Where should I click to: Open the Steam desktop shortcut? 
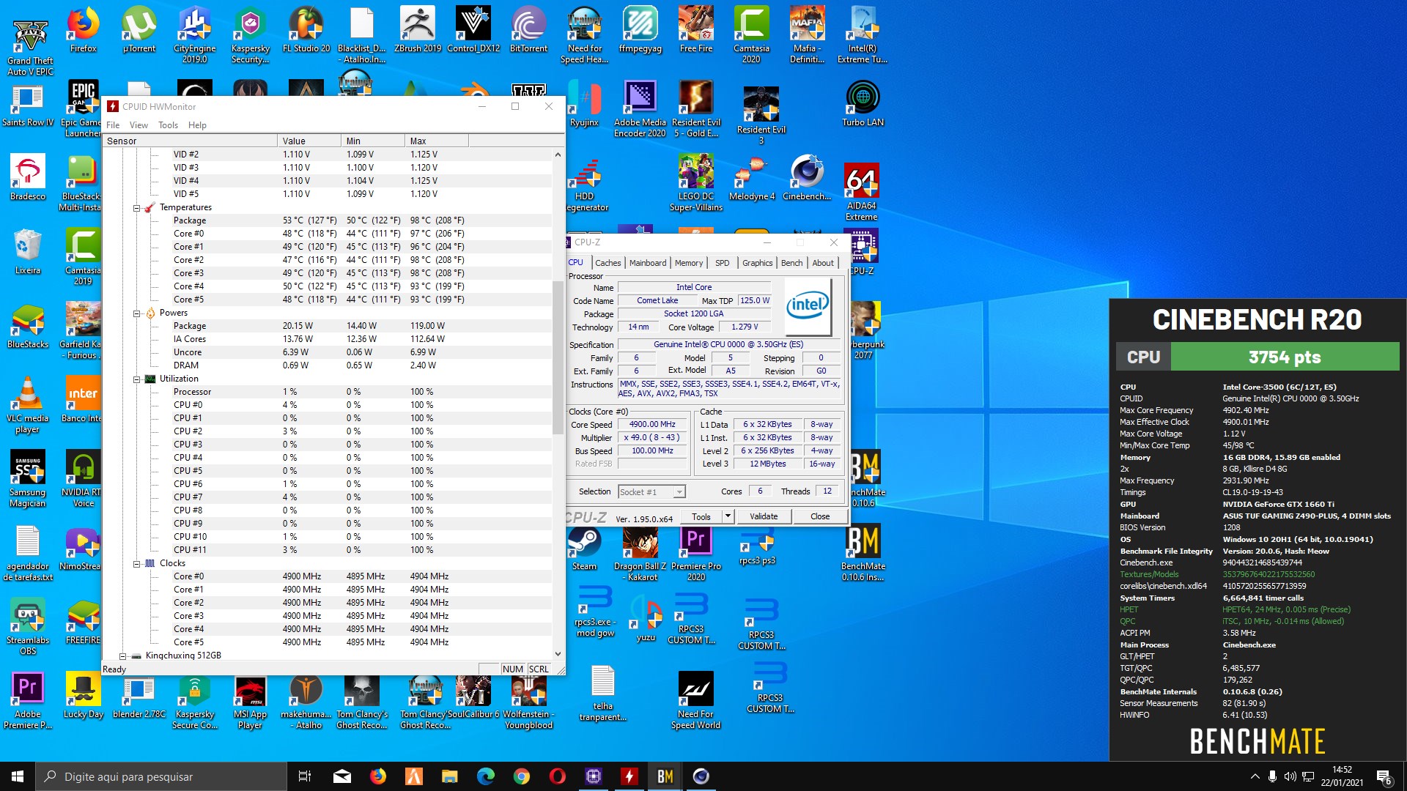pos(585,548)
